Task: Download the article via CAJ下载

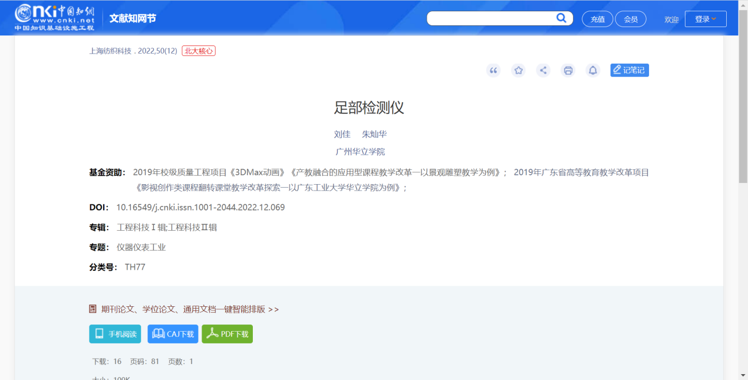Action: click(x=173, y=334)
